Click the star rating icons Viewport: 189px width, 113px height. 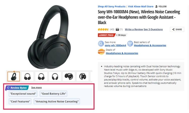pyautogui.click(x=103, y=29)
